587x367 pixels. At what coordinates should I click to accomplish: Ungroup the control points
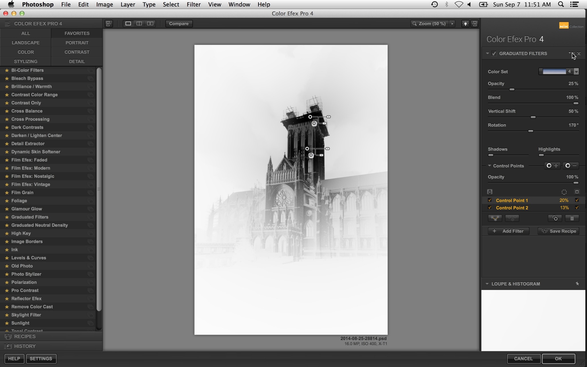pyautogui.click(x=512, y=218)
